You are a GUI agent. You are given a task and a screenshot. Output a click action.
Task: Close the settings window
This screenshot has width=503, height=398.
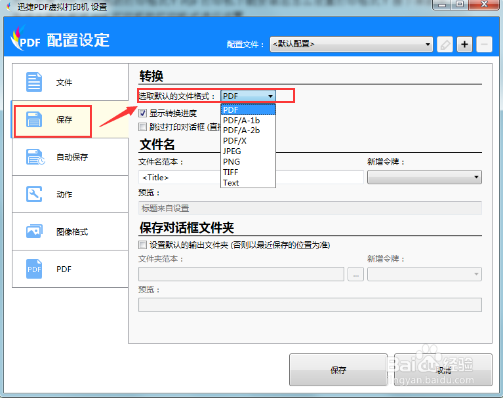click(x=484, y=5)
